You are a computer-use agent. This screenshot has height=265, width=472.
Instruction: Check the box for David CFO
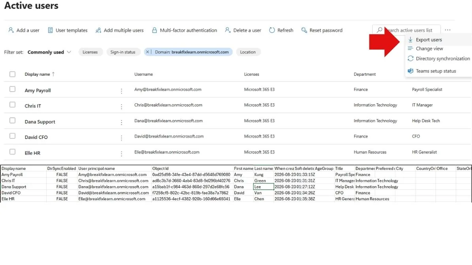12,136
